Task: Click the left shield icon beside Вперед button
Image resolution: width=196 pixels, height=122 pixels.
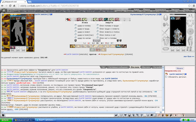Action: (x=75, y=41)
